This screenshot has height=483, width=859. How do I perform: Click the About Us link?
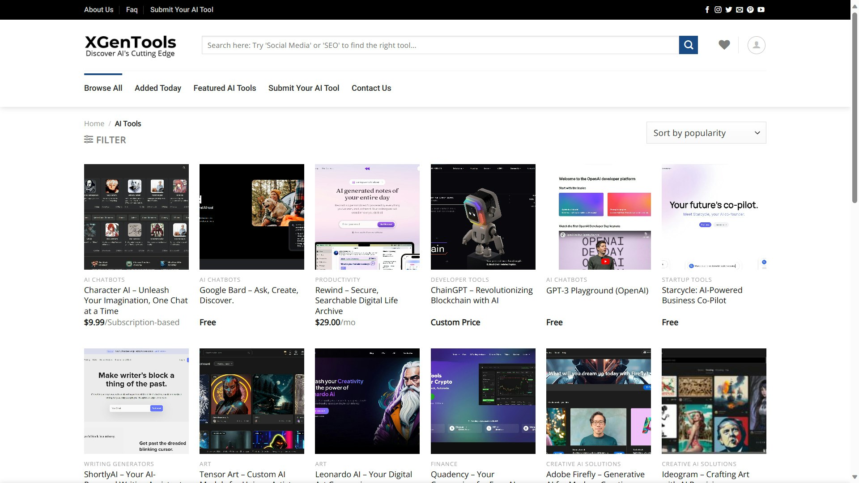point(98,9)
